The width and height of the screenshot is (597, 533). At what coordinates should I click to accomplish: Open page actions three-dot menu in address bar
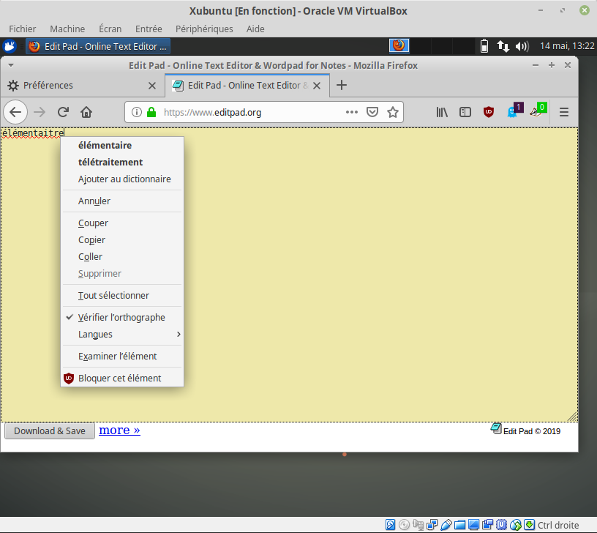[x=352, y=112]
